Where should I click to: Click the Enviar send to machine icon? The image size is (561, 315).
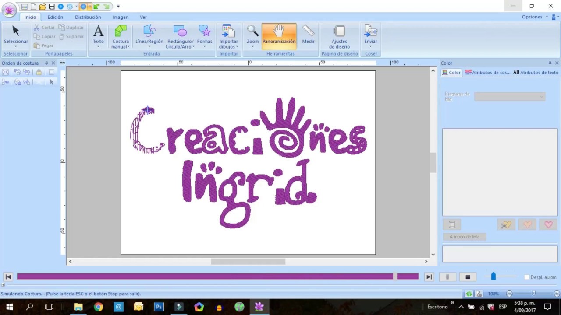(x=371, y=31)
